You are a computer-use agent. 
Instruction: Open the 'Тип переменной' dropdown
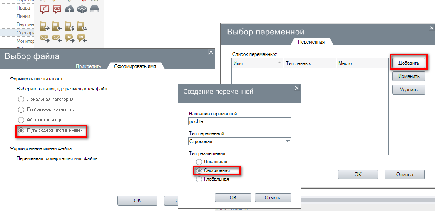coord(287,141)
